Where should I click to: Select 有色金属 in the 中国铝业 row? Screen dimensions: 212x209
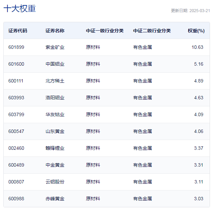(142, 64)
